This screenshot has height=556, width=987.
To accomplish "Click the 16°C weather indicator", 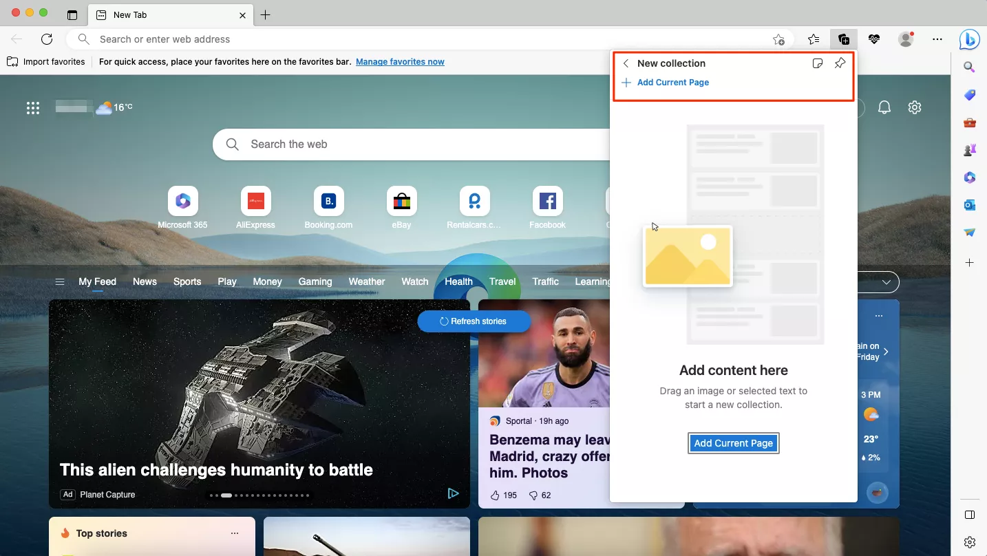I will [114, 107].
